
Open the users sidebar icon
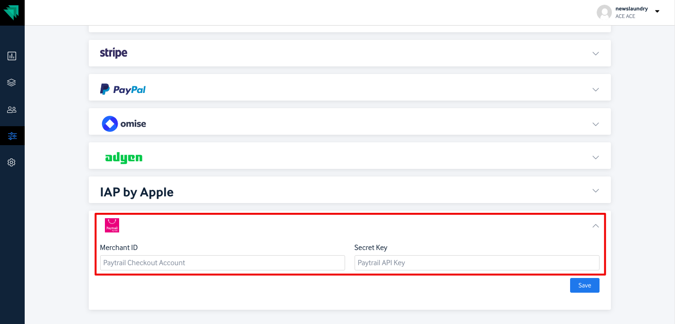(12, 110)
